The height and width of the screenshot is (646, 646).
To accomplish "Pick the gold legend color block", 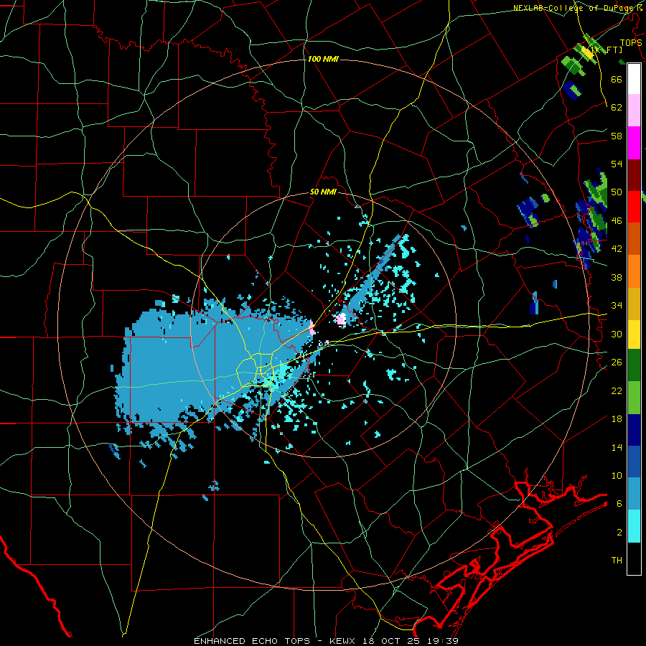I will (634, 304).
